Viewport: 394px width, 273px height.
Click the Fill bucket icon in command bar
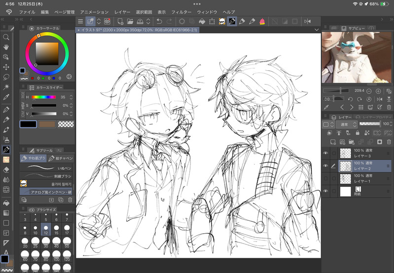point(202,21)
